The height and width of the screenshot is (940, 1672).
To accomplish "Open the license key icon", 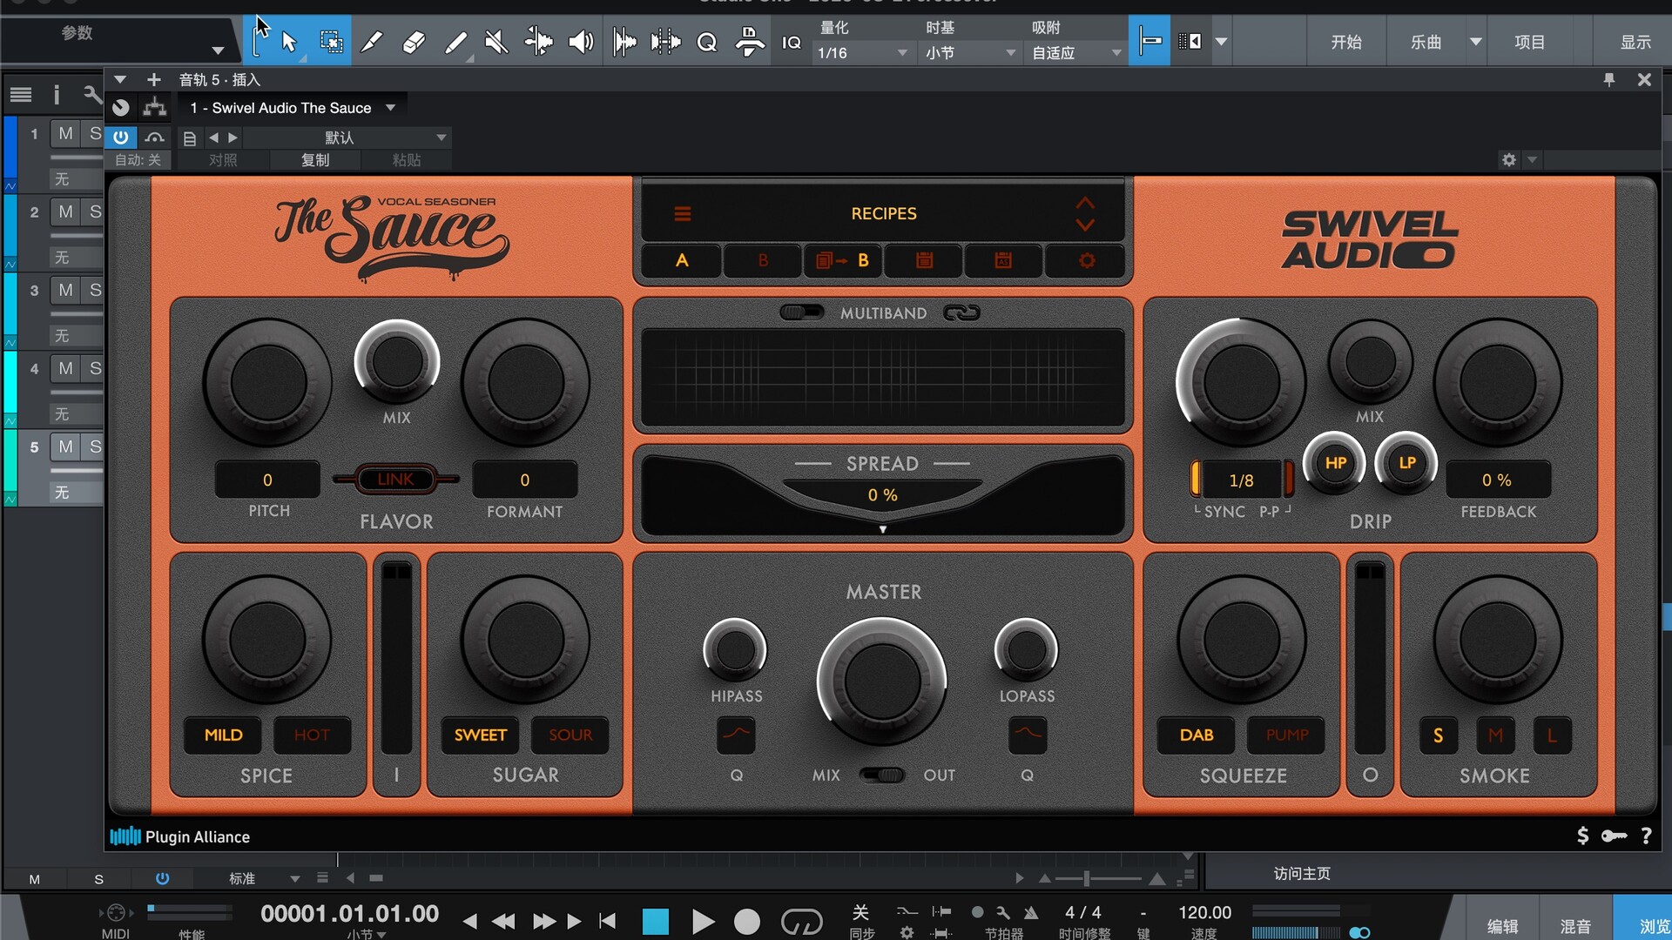I will coord(1614,836).
